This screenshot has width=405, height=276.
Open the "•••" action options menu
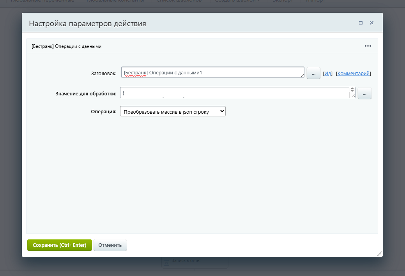(x=367, y=46)
